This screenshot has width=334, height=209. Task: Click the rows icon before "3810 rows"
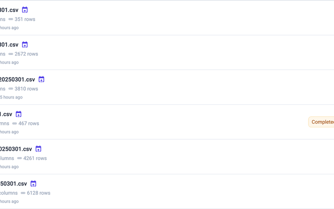coord(11,89)
